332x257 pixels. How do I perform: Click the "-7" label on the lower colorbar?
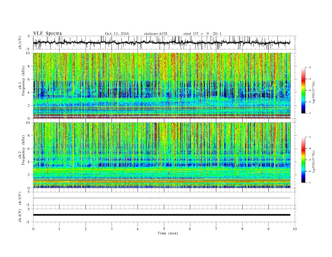pyautogui.click(x=309, y=183)
